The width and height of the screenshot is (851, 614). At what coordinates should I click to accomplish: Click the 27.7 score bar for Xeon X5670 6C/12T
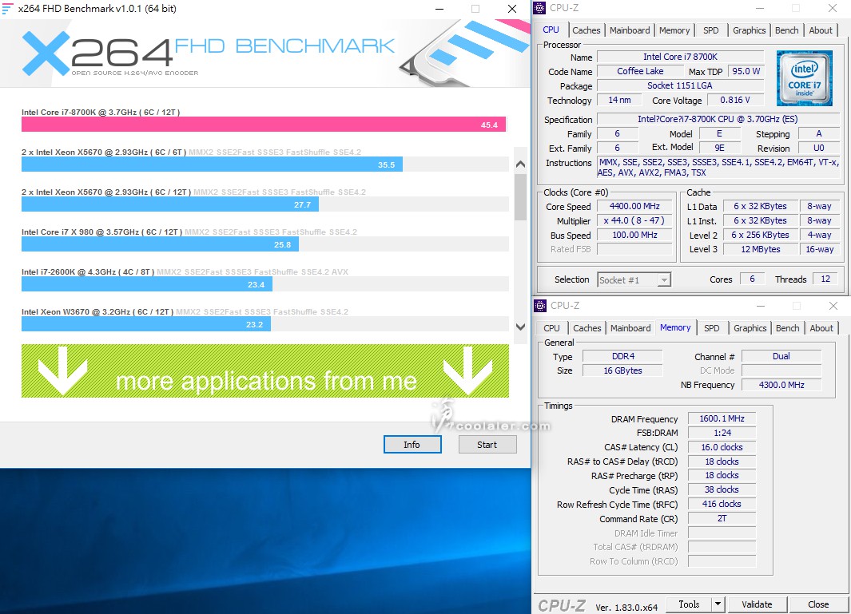click(170, 204)
